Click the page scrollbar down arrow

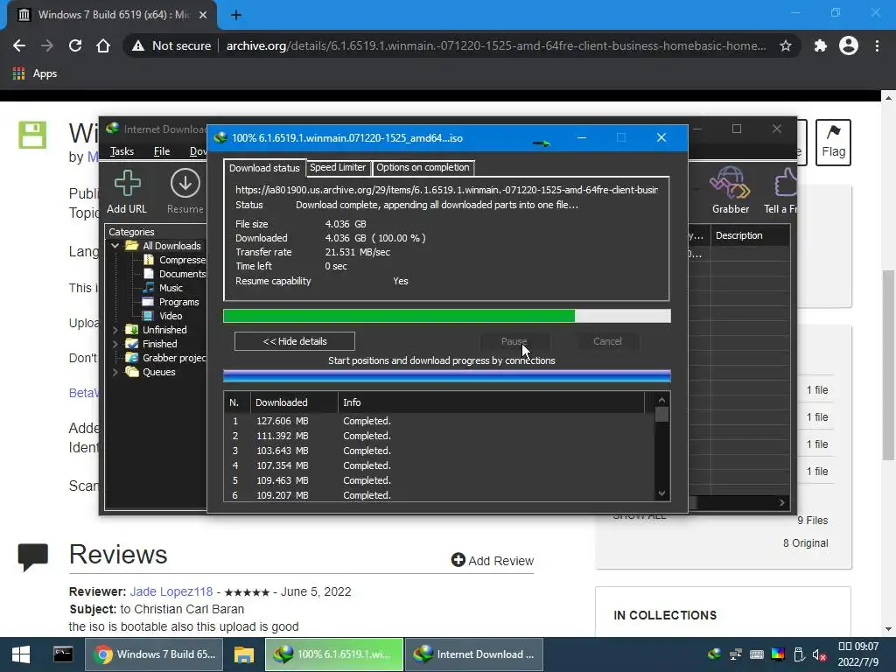888,629
